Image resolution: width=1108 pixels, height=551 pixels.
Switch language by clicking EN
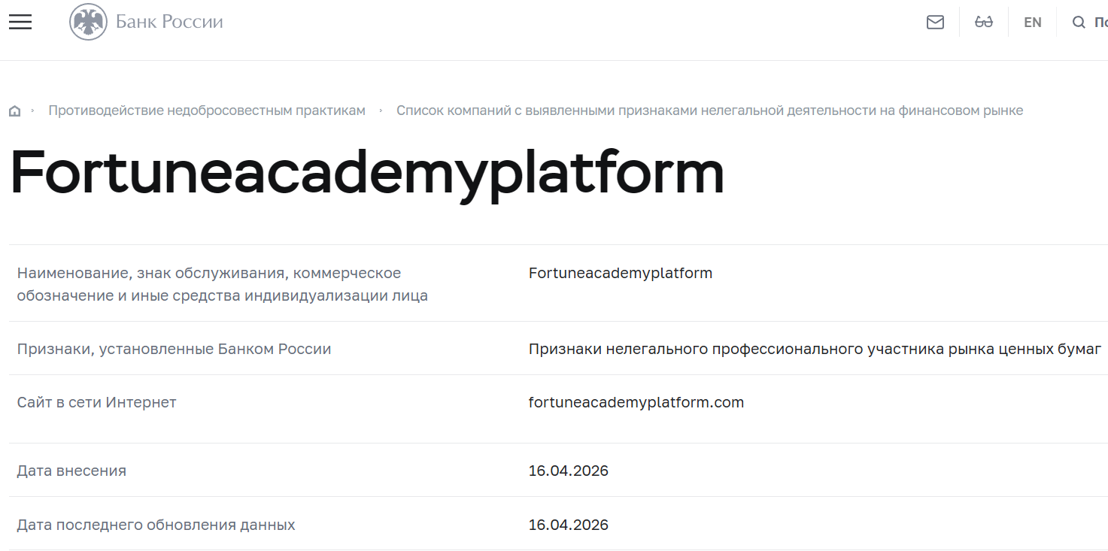coord(1032,22)
